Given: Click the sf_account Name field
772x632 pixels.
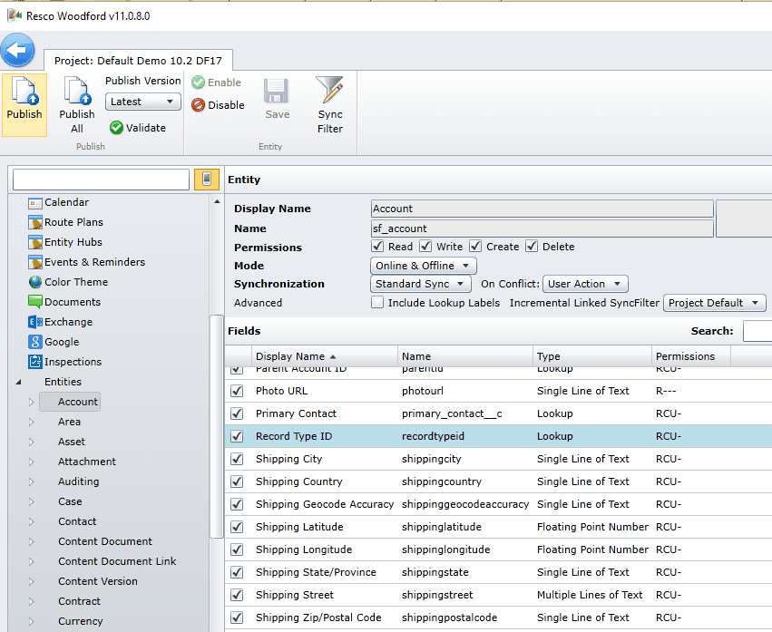Looking at the screenshot, I should [542, 228].
